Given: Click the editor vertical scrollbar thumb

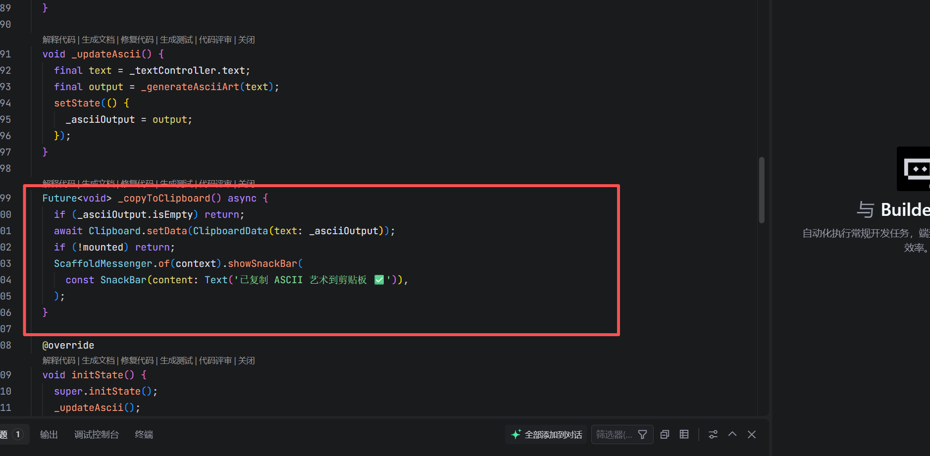Looking at the screenshot, I should pyautogui.click(x=762, y=190).
